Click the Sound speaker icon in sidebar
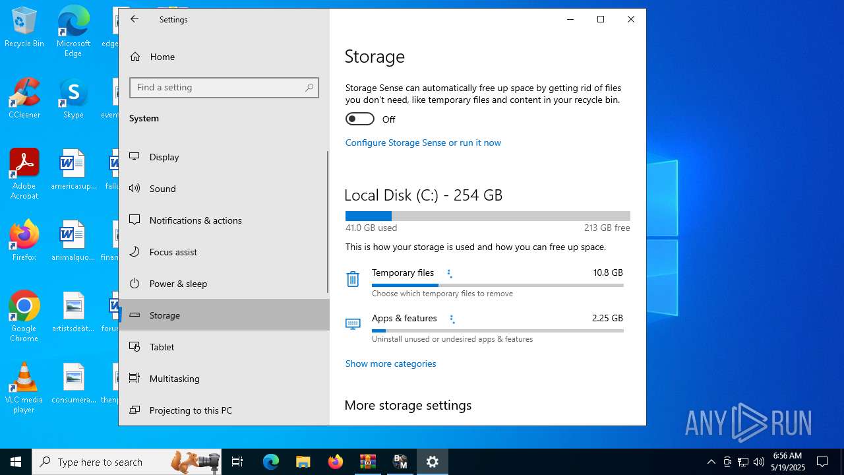 click(x=135, y=188)
